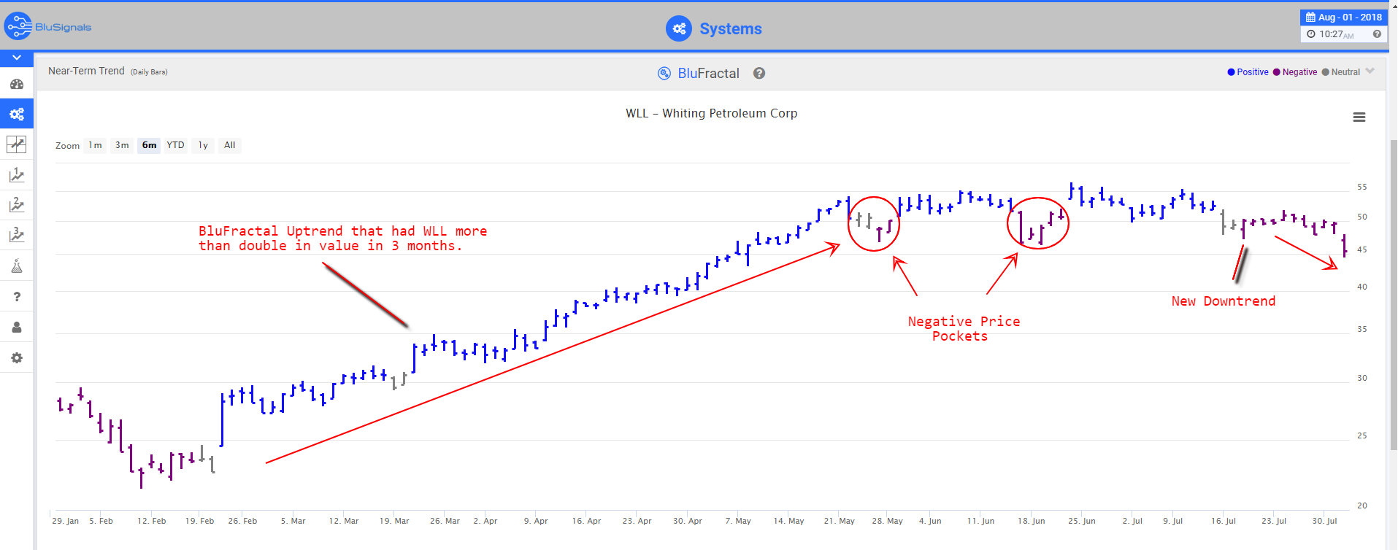Toggle the Negative series in chart legend
1398x550 pixels.
(x=1295, y=72)
